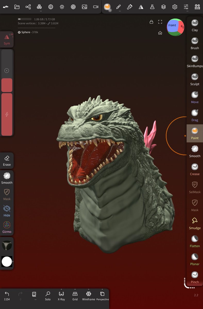Activate the Smooth shortcut on left panel
This screenshot has width=203, height=309.
click(x=7, y=178)
